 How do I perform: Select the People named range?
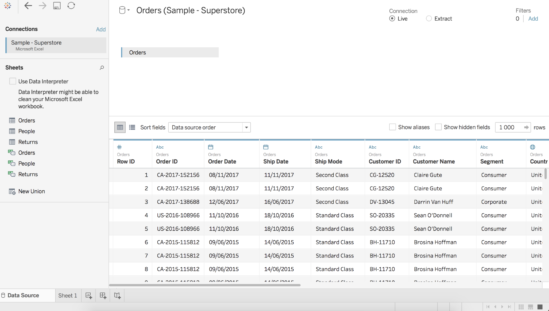27,164
